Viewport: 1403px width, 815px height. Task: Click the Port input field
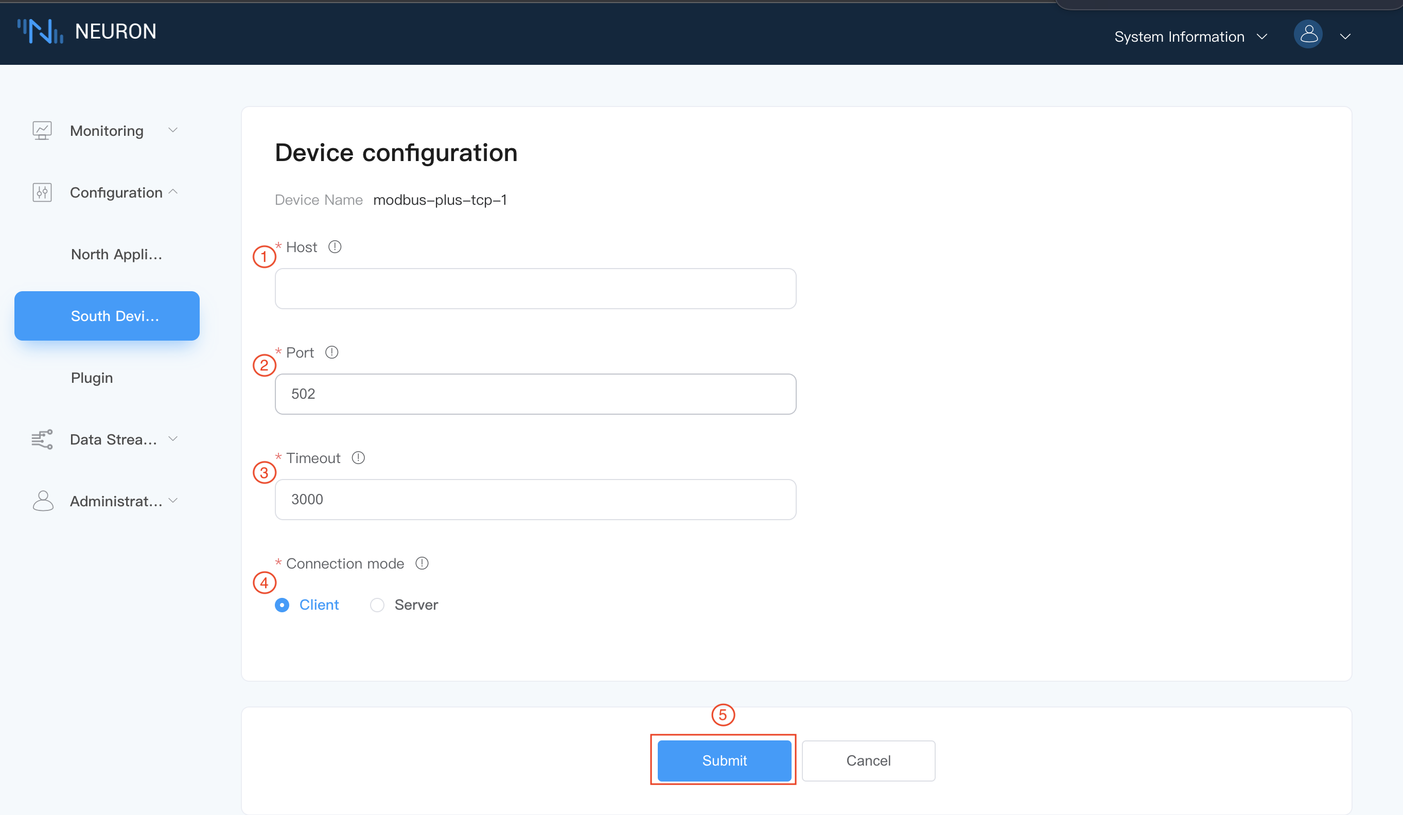535,394
